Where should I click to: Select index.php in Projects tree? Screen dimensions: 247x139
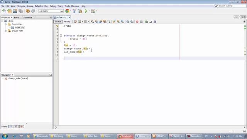pyautogui.click(x=20, y=27)
